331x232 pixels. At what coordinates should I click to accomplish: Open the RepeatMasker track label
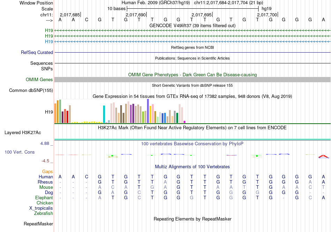click(38, 224)
